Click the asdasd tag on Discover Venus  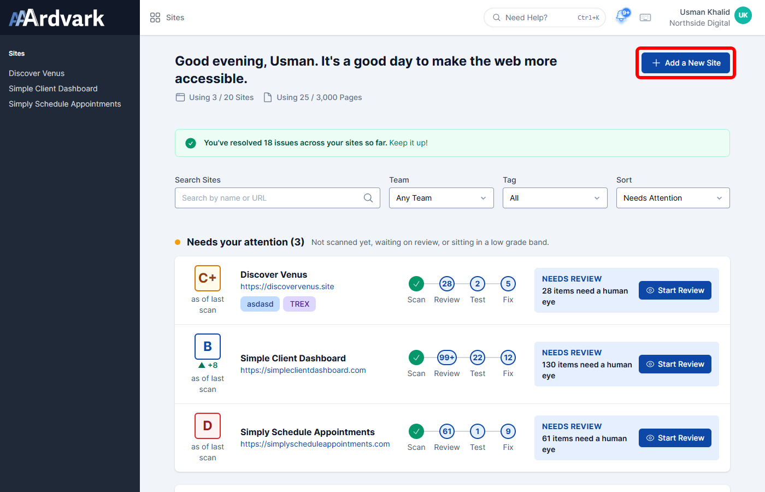pos(260,304)
